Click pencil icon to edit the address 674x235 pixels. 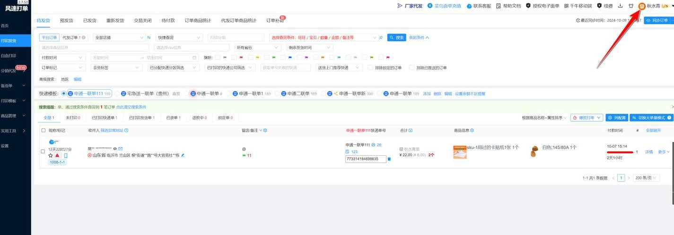click(183, 155)
